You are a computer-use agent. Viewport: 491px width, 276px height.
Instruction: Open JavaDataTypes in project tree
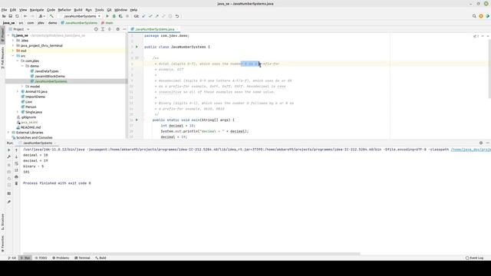click(46, 71)
